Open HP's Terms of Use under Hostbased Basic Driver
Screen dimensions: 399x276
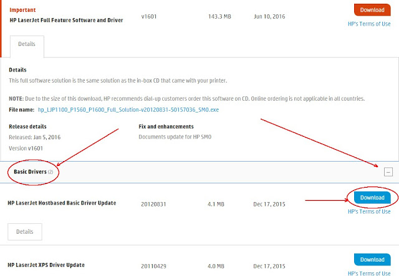[x=369, y=211]
